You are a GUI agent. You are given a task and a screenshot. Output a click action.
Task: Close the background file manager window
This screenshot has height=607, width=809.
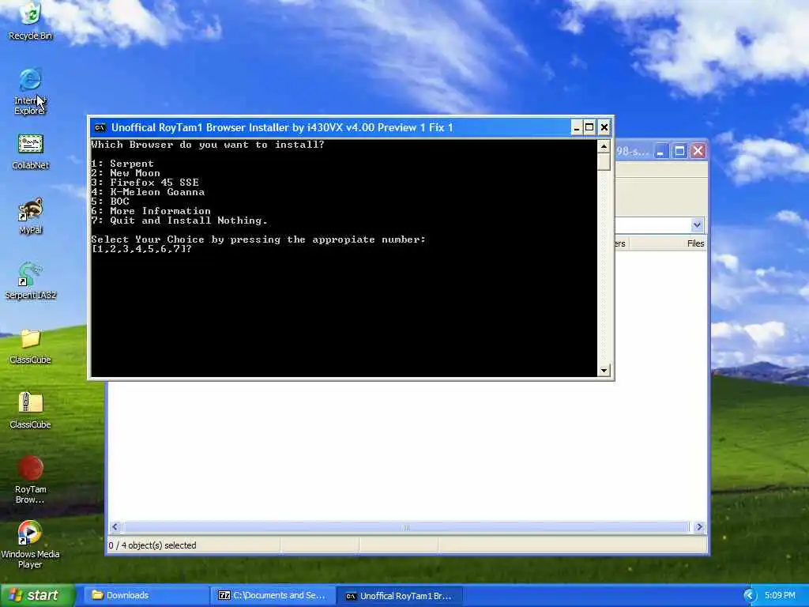pyautogui.click(x=698, y=151)
